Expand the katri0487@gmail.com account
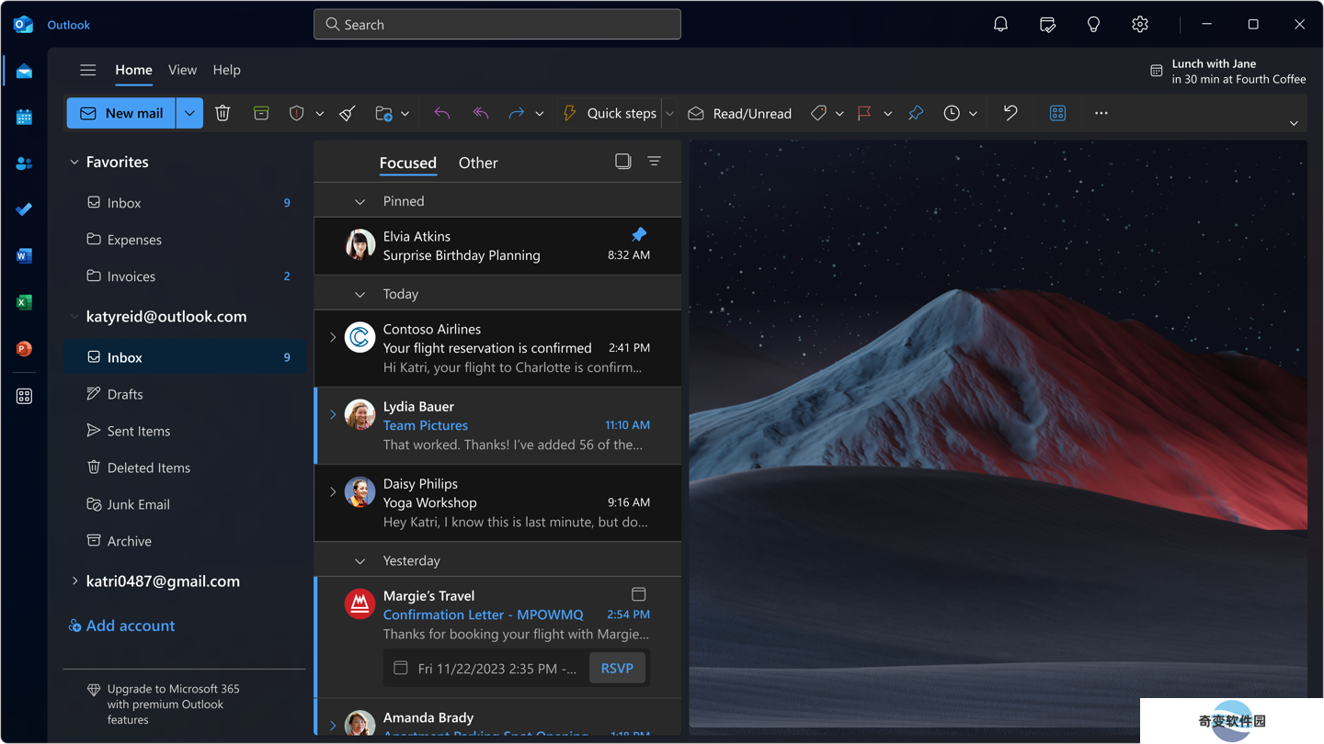Image resolution: width=1324 pixels, height=744 pixels. coord(74,581)
